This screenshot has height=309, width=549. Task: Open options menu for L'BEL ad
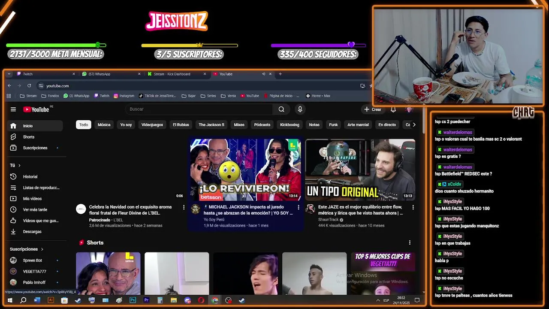(x=184, y=207)
